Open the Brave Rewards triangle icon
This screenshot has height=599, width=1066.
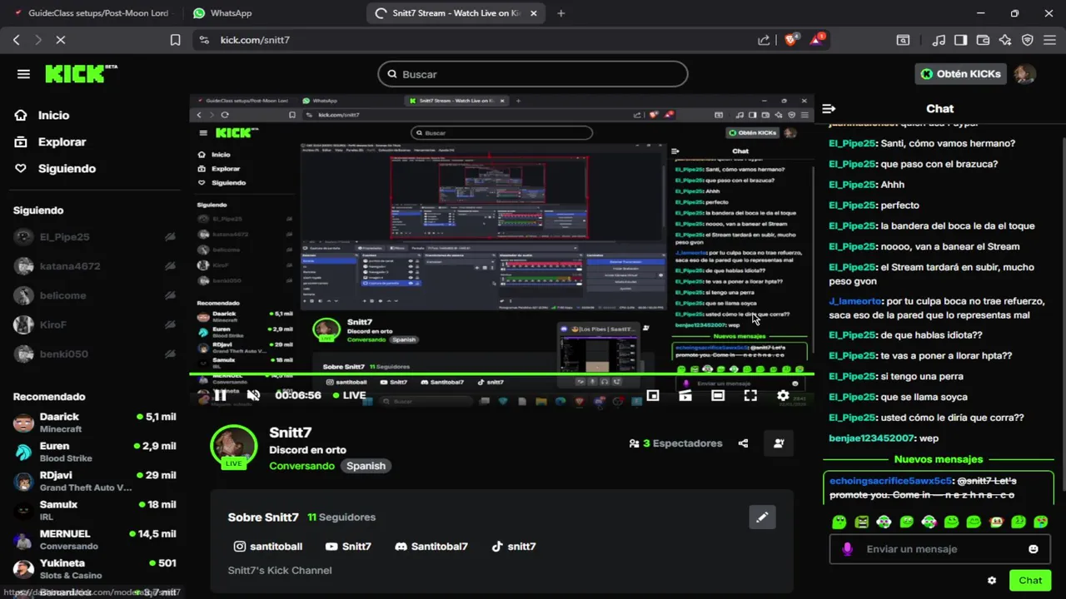click(x=817, y=39)
